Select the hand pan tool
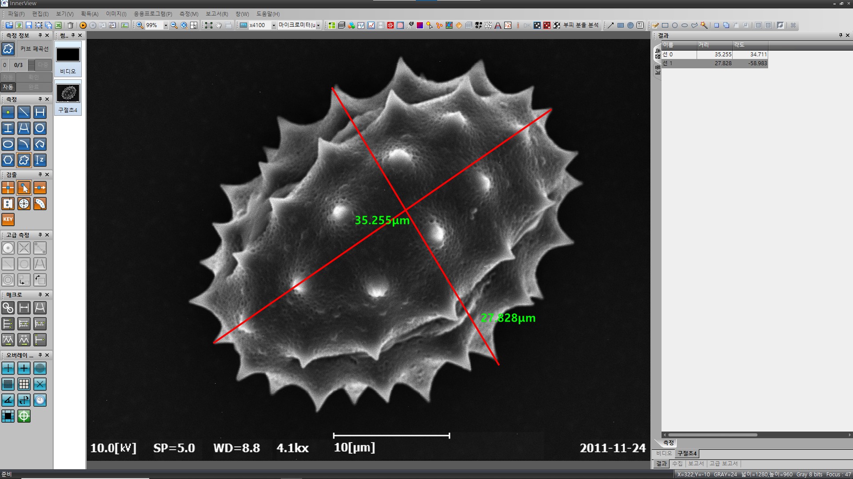The width and height of the screenshot is (853, 479). pyautogui.click(x=219, y=25)
